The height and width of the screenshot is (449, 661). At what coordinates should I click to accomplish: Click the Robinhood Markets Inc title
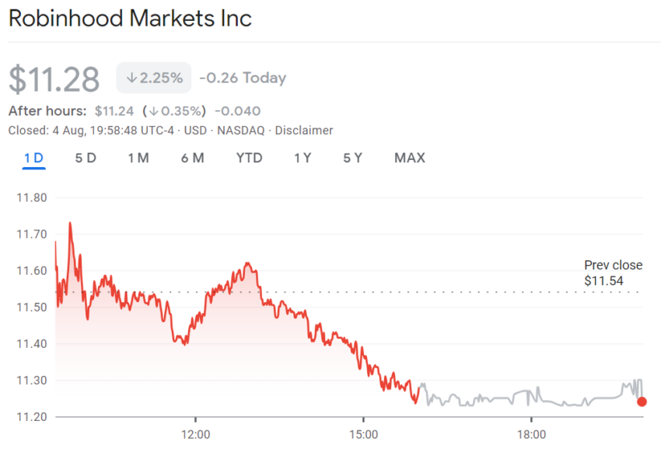(x=129, y=18)
